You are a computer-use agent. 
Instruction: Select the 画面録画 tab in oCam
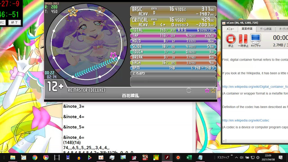point(247,29)
